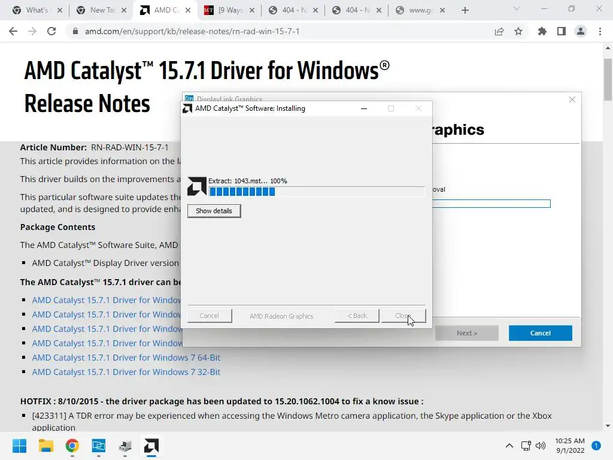View site information lock icon
613x460 pixels.
pyautogui.click(x=75, y=31)
